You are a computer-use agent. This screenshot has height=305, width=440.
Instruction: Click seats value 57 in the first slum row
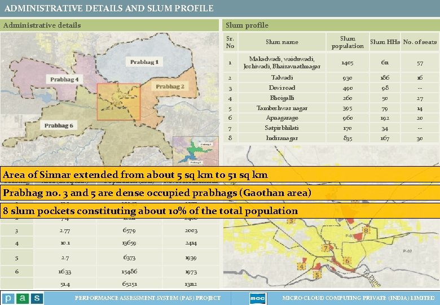pyautogui.click(x=420, y=63)
